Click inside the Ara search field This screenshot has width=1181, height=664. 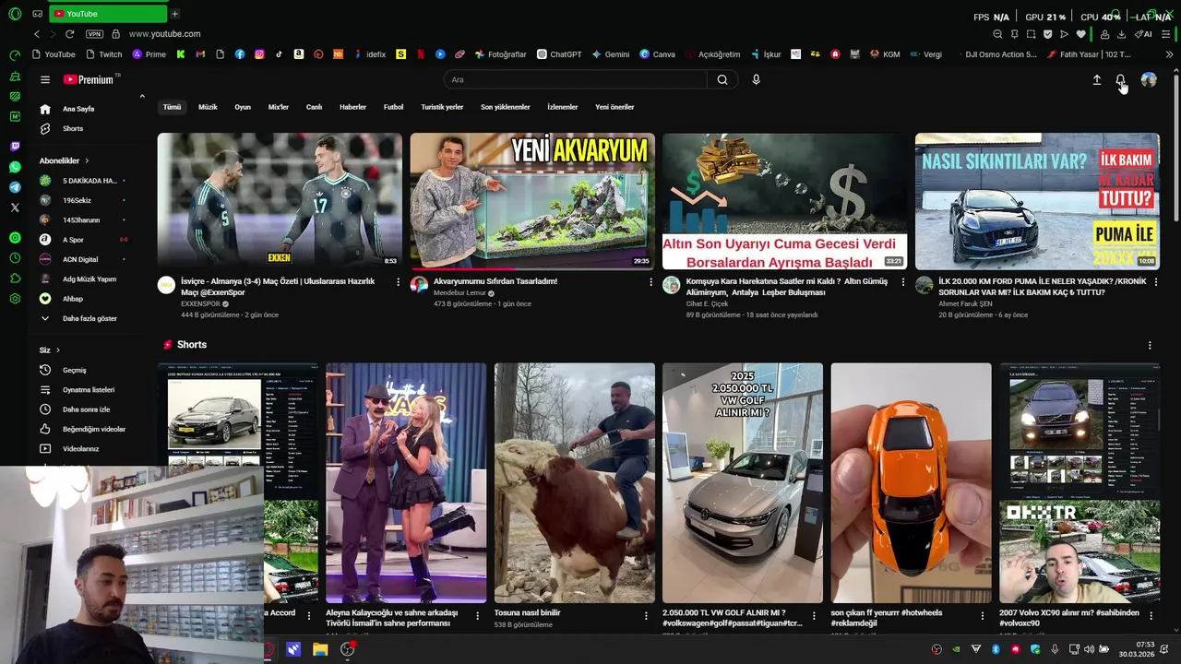pyautogui.click(x=576, y=80)
